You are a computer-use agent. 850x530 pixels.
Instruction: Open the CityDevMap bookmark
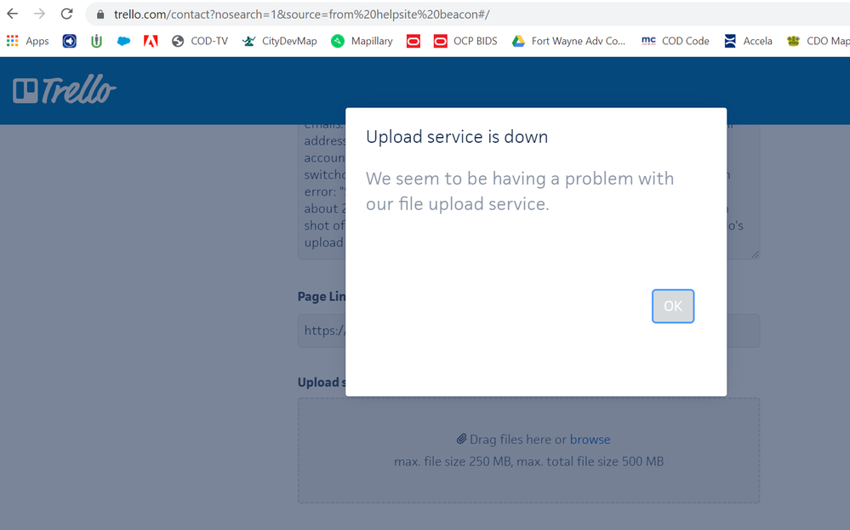(279, 41)
